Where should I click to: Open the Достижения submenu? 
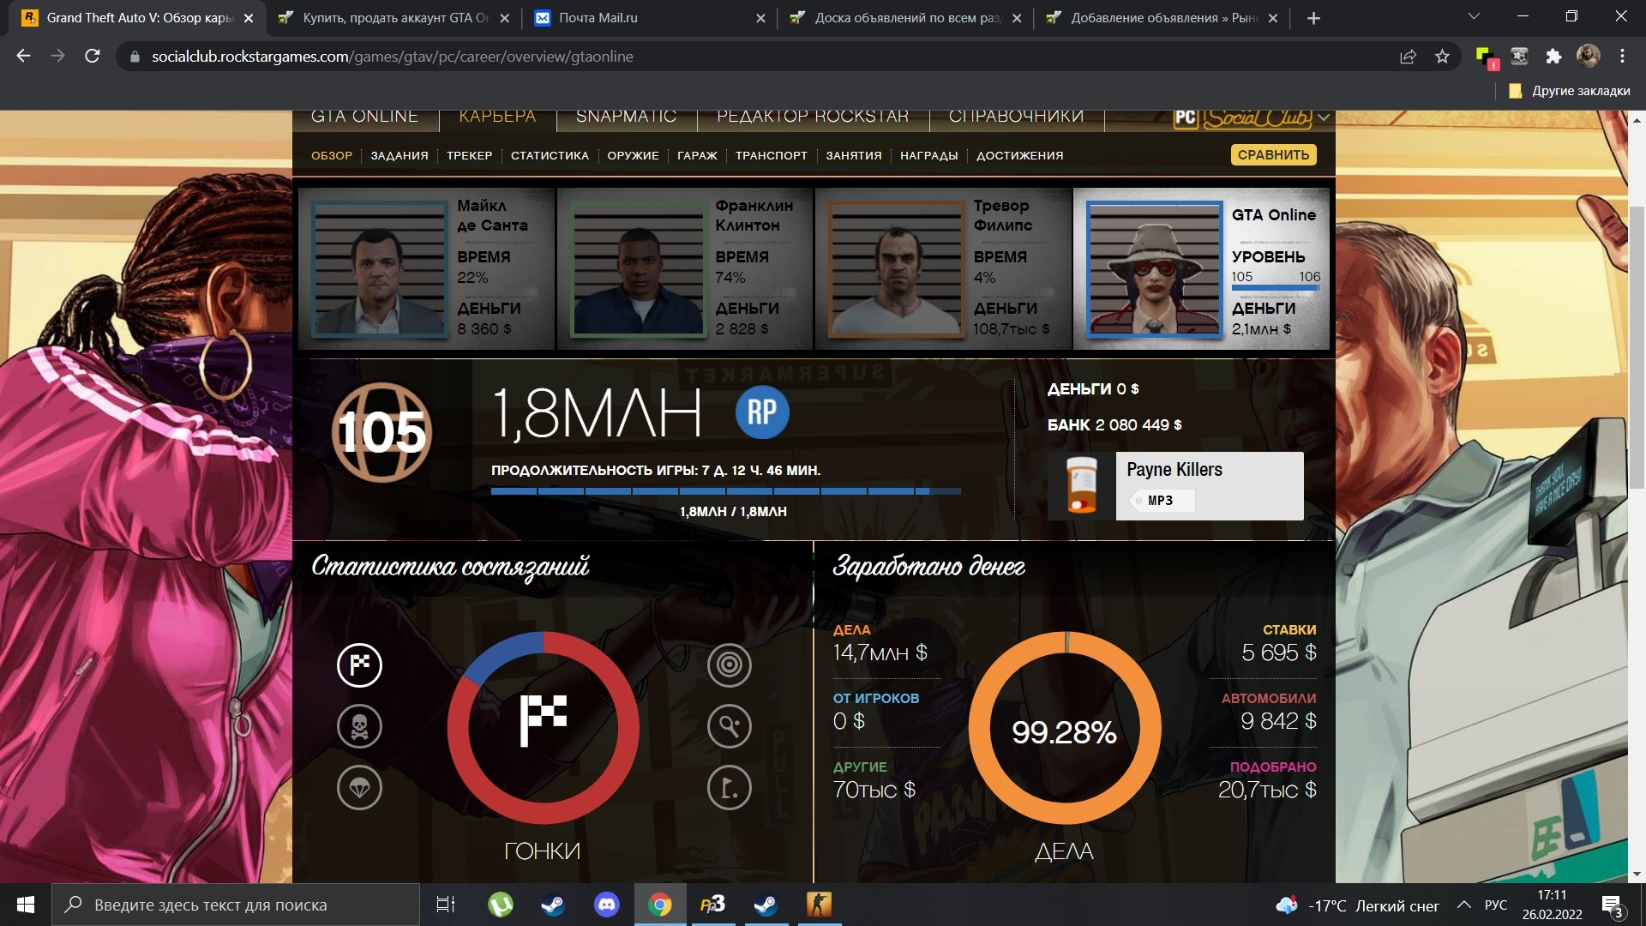click(1019, 155)
